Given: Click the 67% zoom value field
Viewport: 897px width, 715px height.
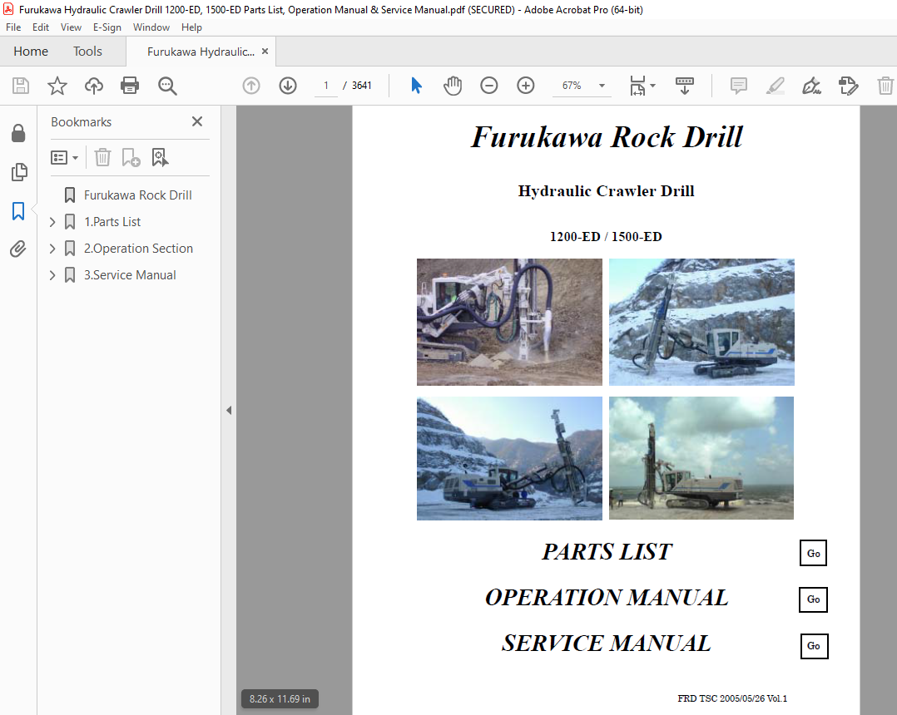Looking at the screenshot, I should [x=572, y=86].
